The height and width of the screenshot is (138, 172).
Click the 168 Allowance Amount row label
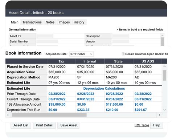pyautogui.click(x=24, y=105)
